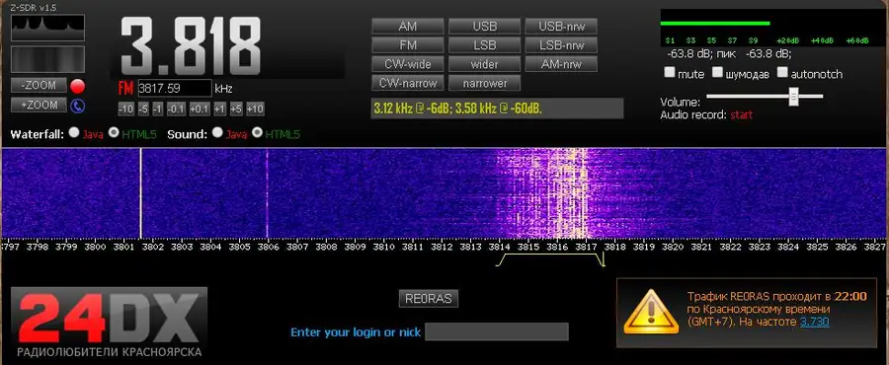The width and height of the screenshot is (889, 365).
Task: Click the RE0RAS button
Action: (x=429, y=299)
